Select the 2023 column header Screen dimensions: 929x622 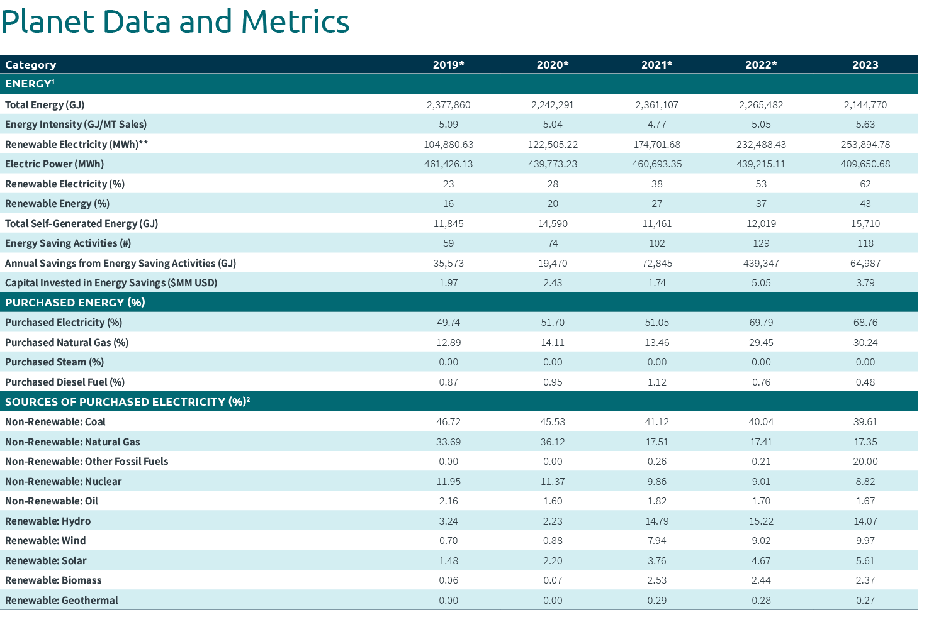point(865,64)
